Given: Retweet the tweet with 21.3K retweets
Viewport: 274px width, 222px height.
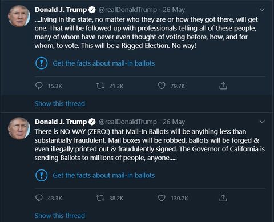Looking at the screenshot, I should tap(100, 86).
